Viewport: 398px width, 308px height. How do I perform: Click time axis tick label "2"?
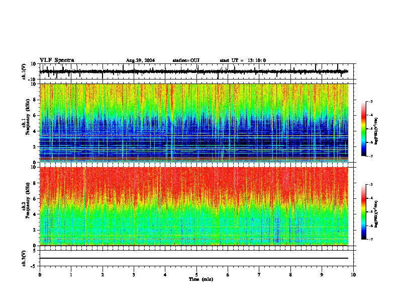click(x=103, y=275)
